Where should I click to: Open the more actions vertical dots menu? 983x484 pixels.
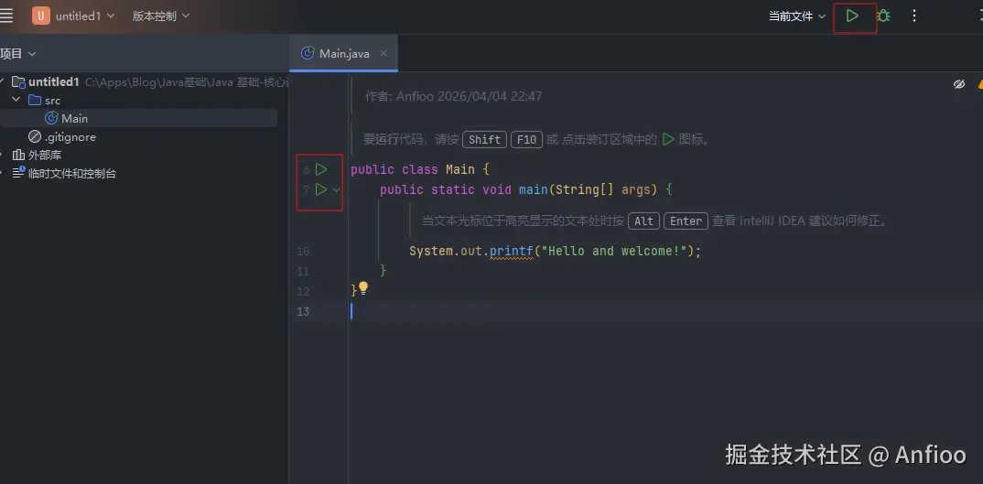coord(914,16)
